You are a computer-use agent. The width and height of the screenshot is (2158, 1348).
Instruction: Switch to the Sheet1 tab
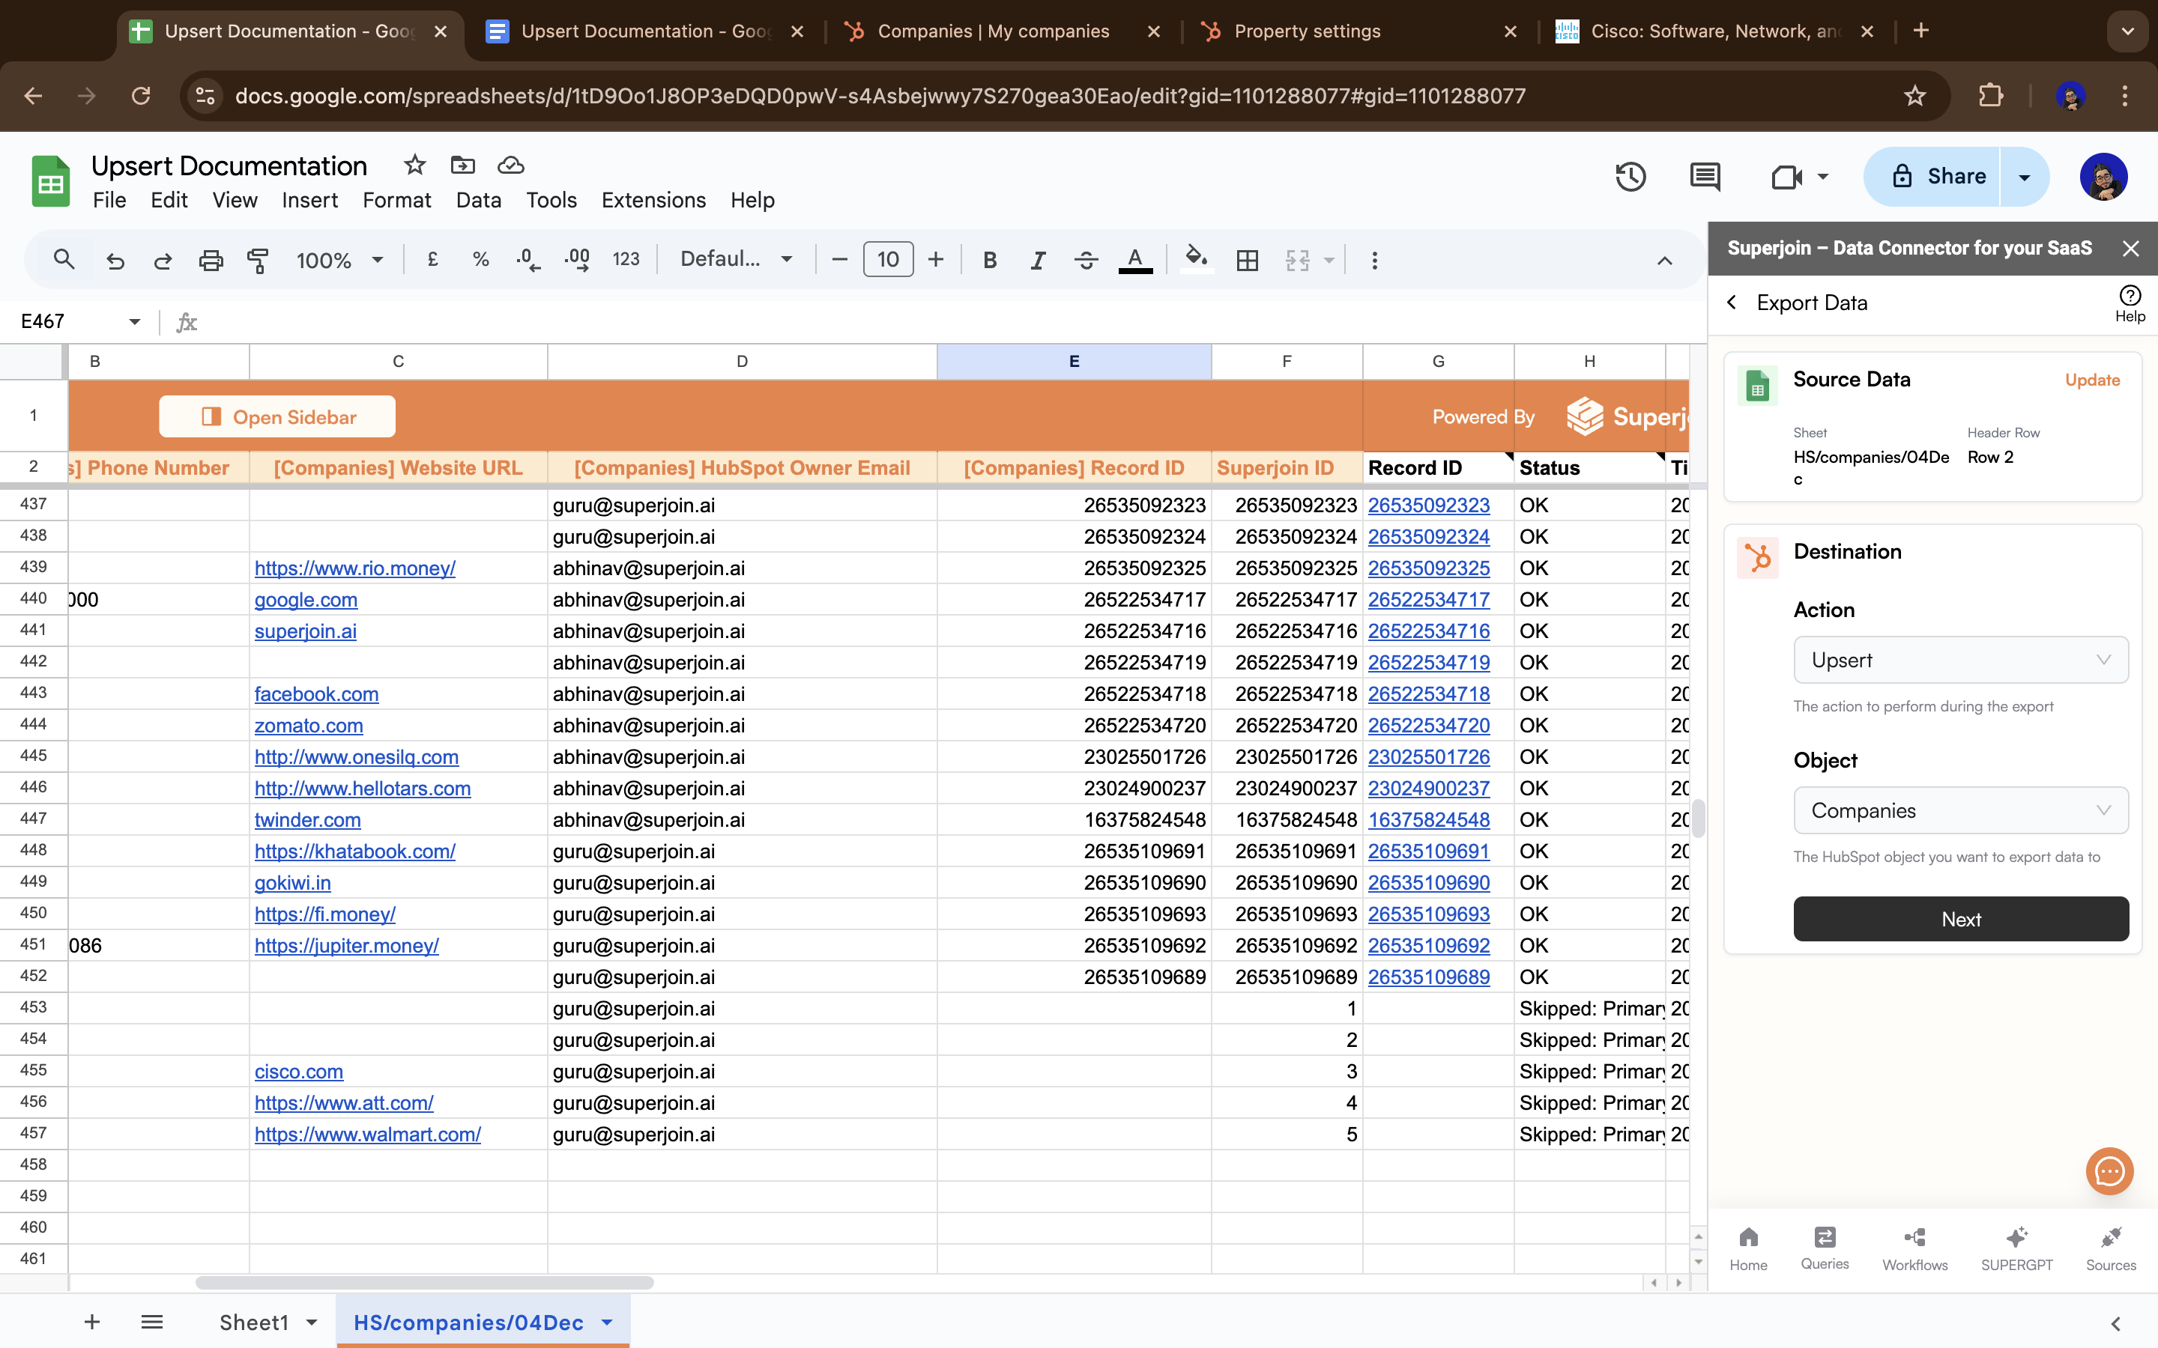[254, 1322]
